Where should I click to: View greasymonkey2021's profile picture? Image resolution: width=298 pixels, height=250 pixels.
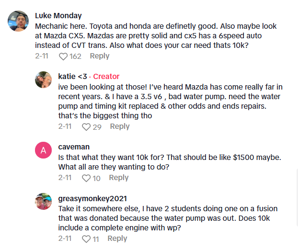(43, 202)
